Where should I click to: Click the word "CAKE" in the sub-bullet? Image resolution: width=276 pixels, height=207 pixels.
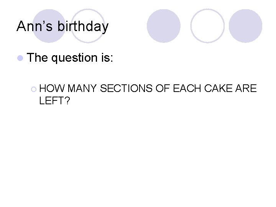[x=218, y=88]
